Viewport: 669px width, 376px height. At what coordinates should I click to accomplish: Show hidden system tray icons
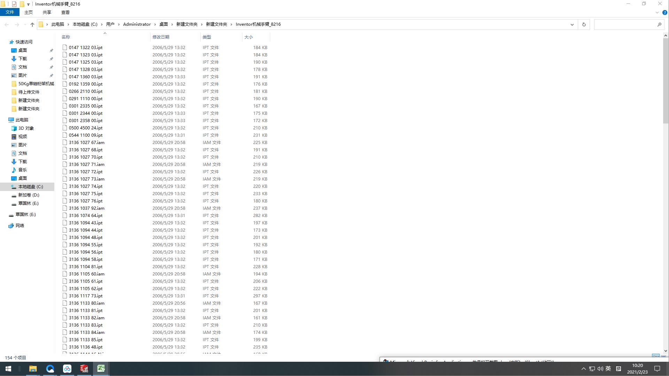click(x=583, y=369)
